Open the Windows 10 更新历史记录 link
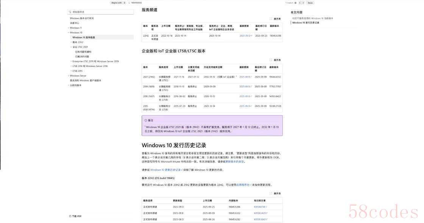 click(x=166, y=170)
